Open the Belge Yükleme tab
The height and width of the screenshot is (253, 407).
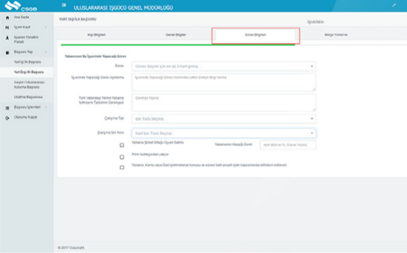[x=336, y=35]
